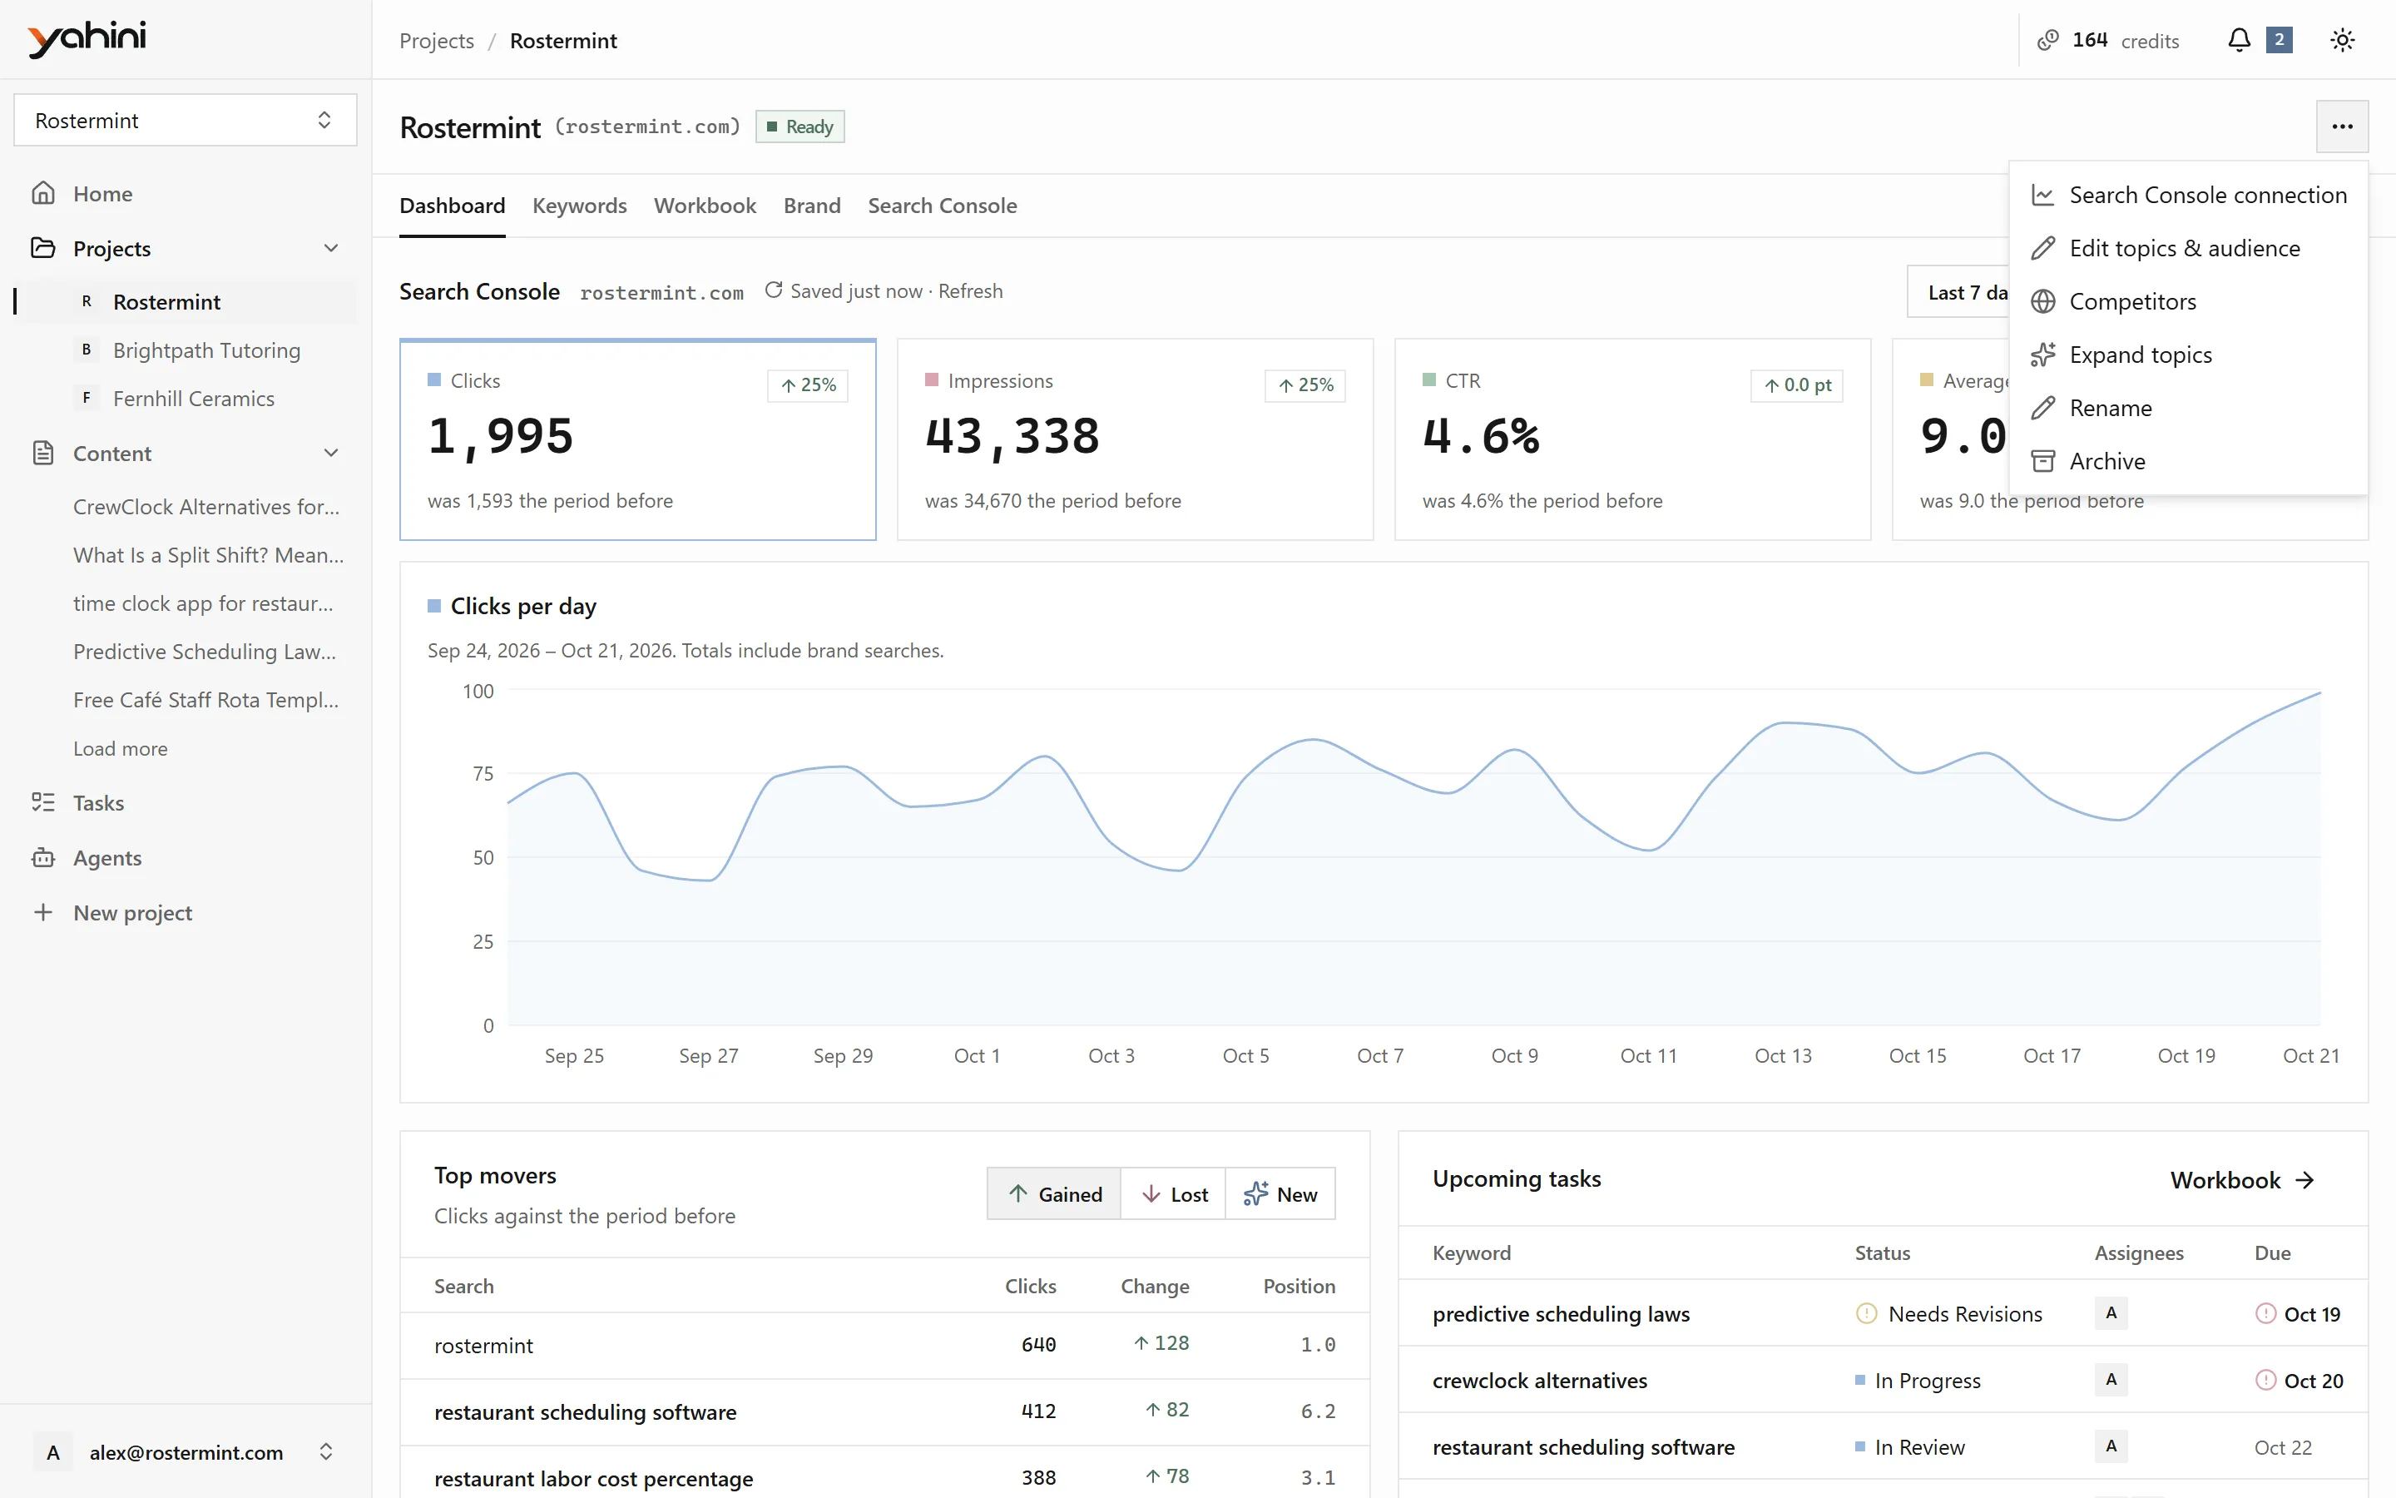The height and width of the screenshot is (1498, 2396).
Task: Toggle the light/dark theme sun icon
Action: [x=2342, y=41]
